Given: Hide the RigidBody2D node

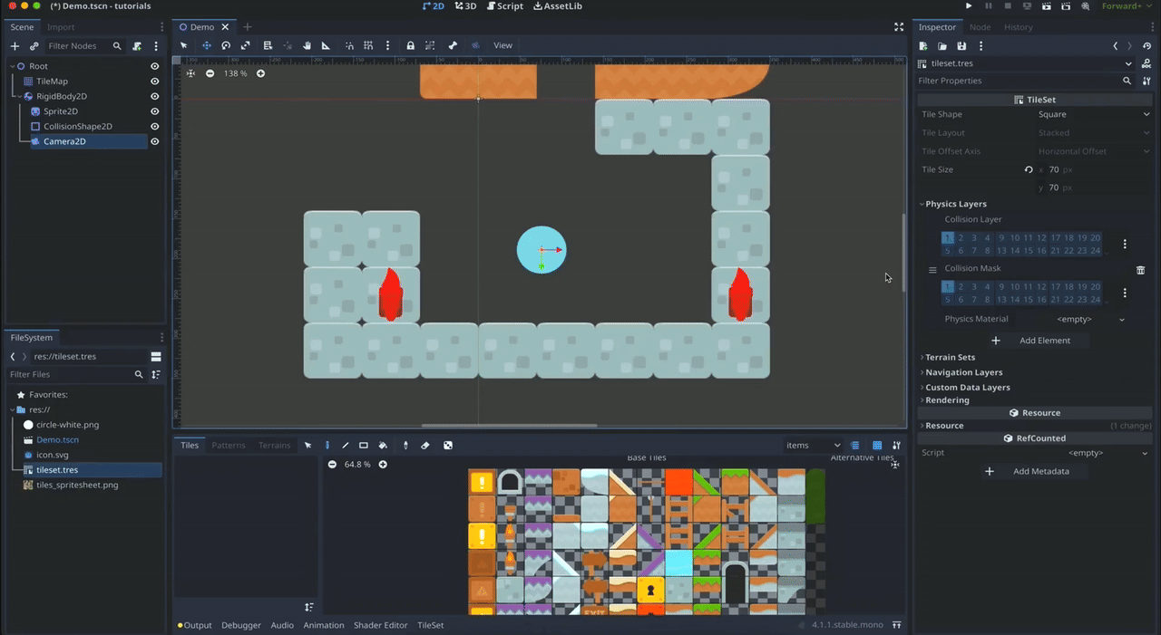Looking at the screenshot, I should click(155, 96).
